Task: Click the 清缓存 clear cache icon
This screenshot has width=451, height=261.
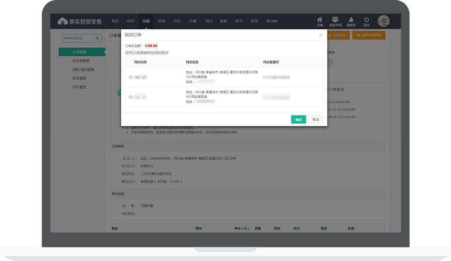Action: pyautogui.click(x=351, y=20)
